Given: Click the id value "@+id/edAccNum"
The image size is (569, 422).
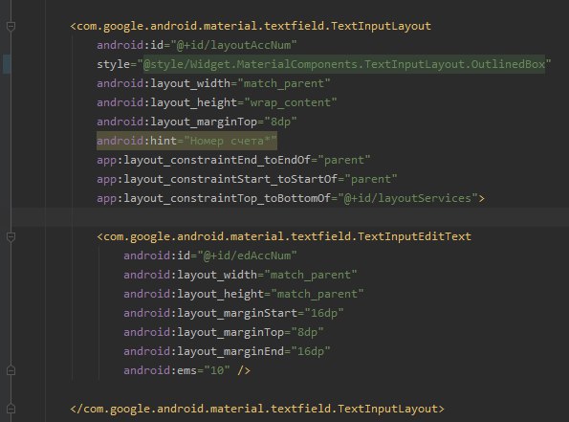Looking at the screenshot, I should tap(247, 255).
